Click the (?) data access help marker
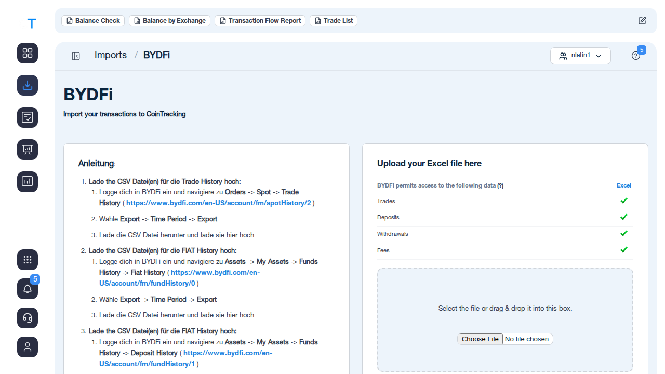Image resolution: width=665 pixels, height=374 pixels. pos(500,185)
